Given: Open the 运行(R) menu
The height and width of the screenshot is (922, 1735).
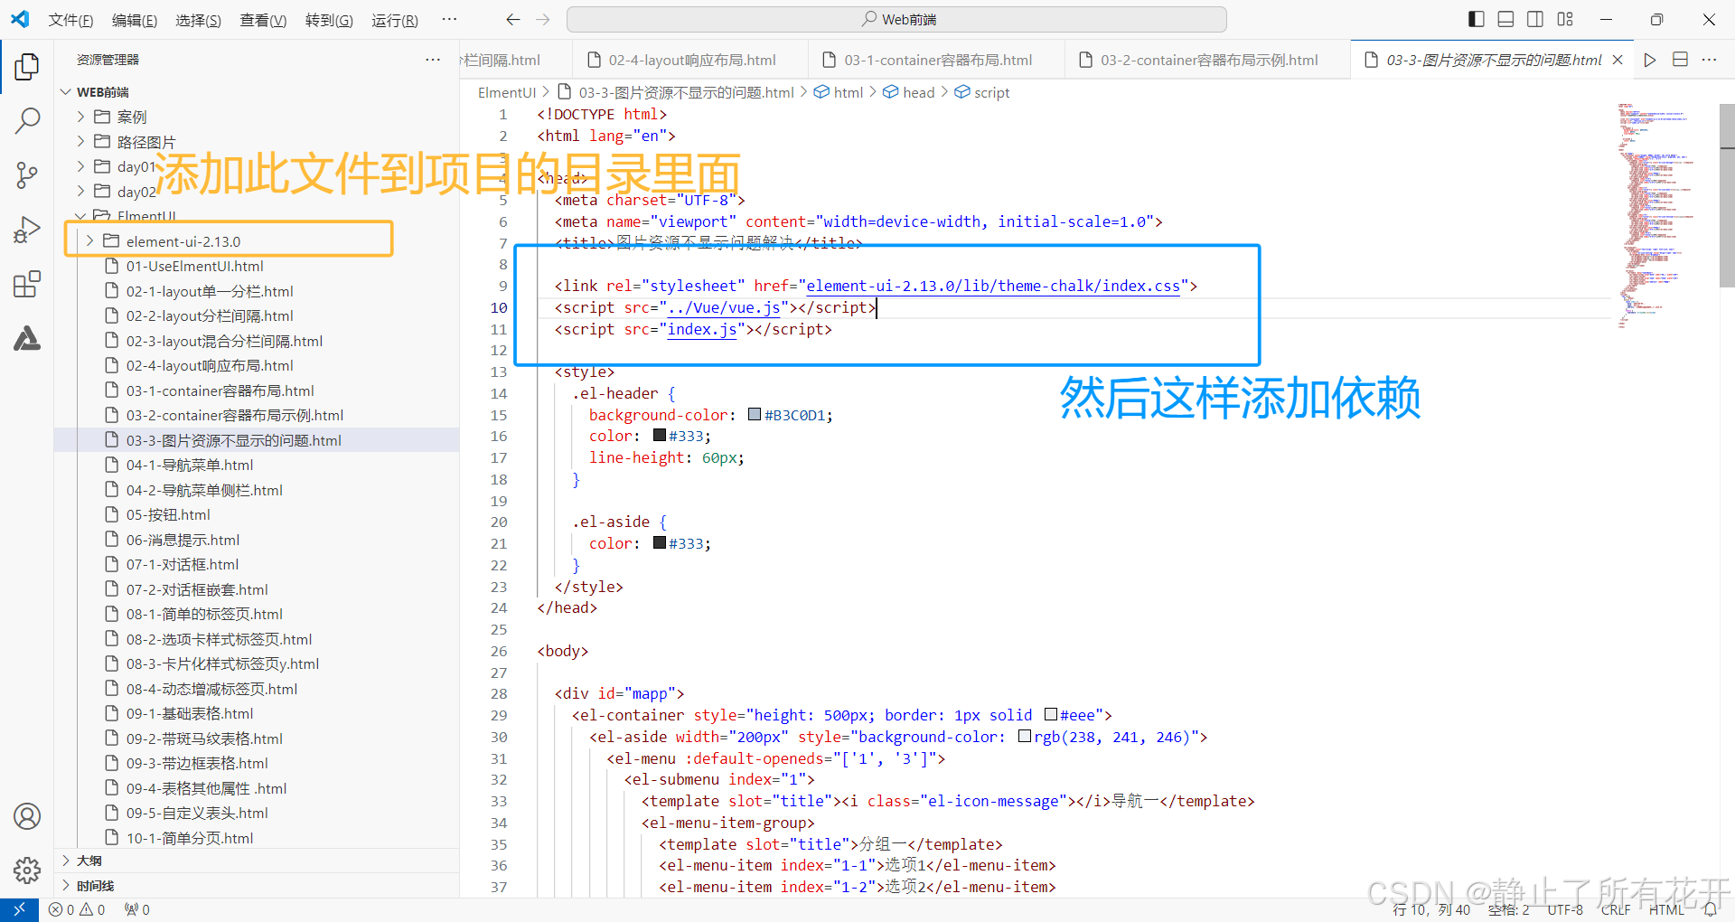Looking at the screenshot, I should [x=395, y=20].
